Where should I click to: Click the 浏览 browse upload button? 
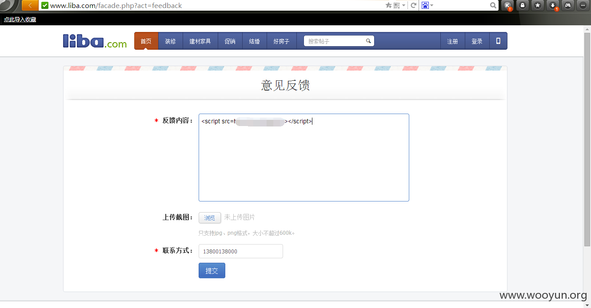pyautogui.click(x=210, y=217)
